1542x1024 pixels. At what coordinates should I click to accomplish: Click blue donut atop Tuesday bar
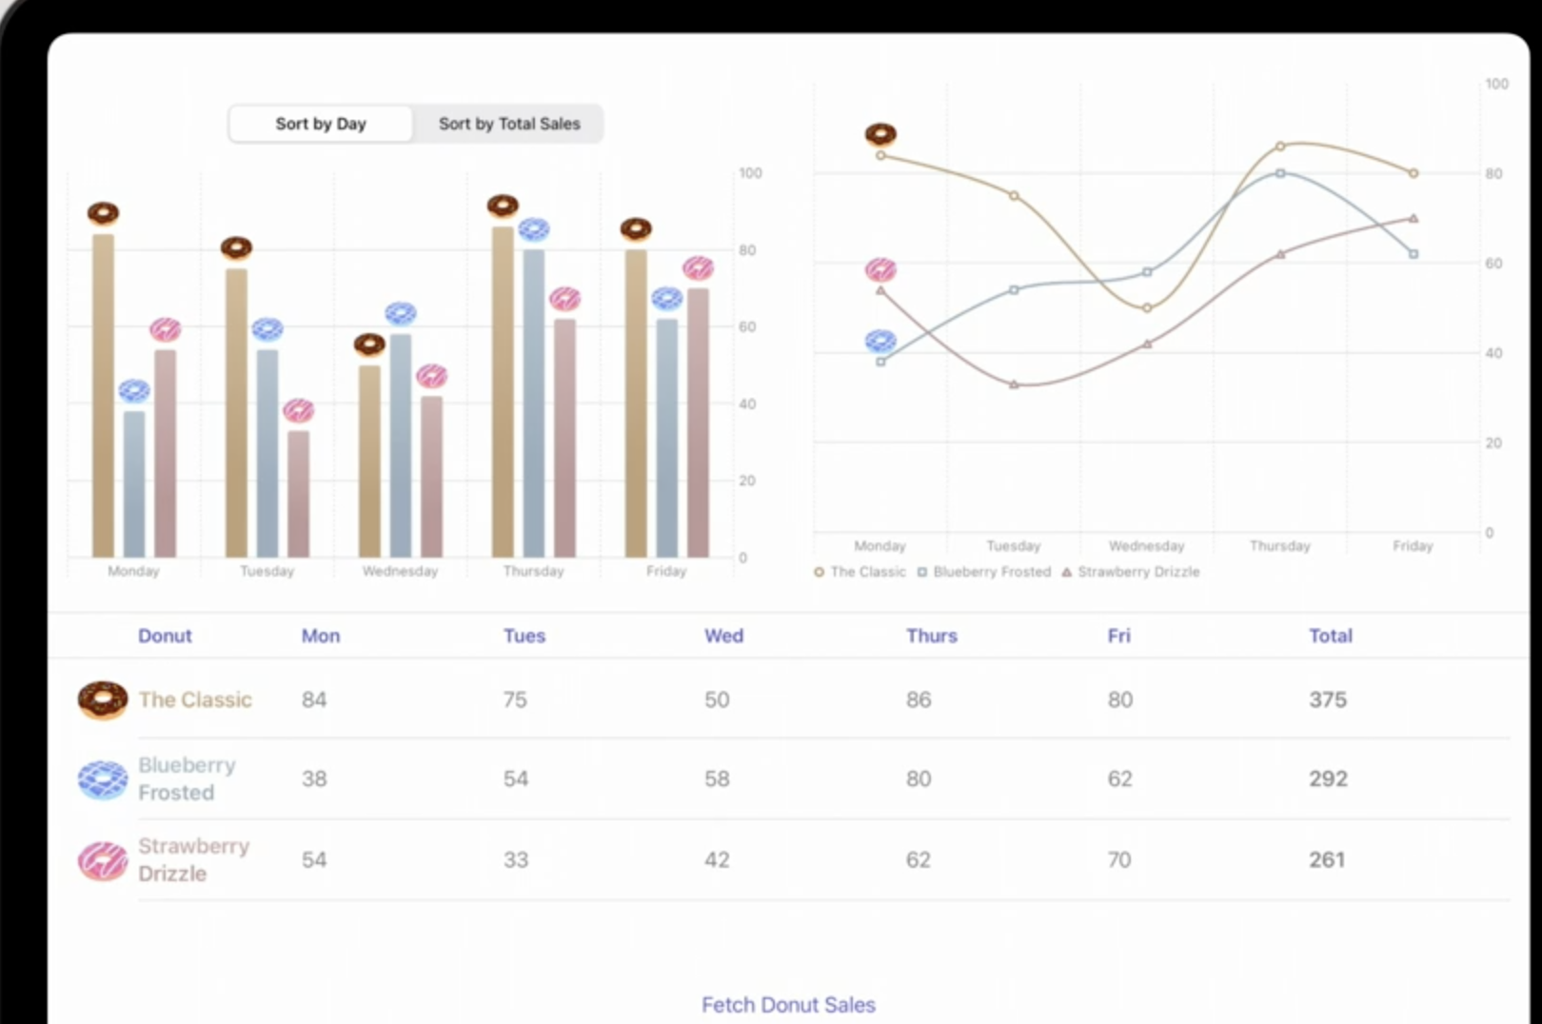267,329
